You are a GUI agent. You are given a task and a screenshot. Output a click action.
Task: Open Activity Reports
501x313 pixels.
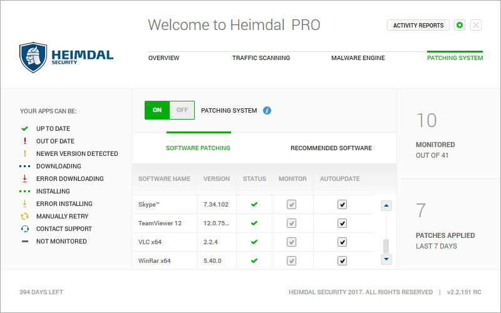(418, 25)
